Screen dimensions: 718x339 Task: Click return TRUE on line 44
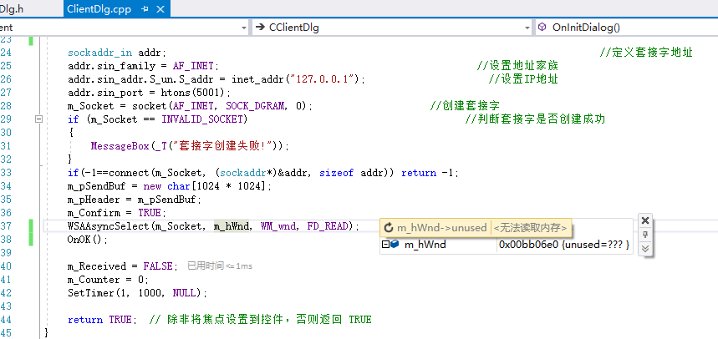tap(99, 319)
